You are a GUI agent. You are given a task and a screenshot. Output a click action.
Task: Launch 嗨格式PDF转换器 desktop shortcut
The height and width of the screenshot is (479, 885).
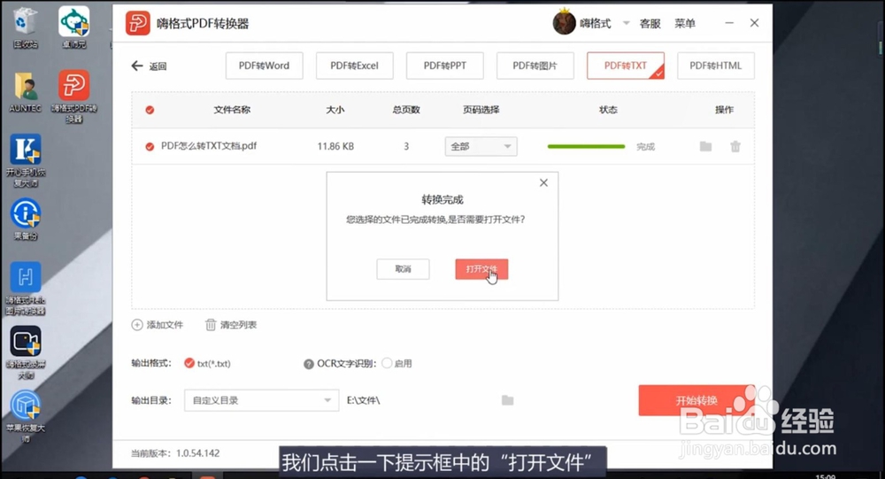(74, 96)
